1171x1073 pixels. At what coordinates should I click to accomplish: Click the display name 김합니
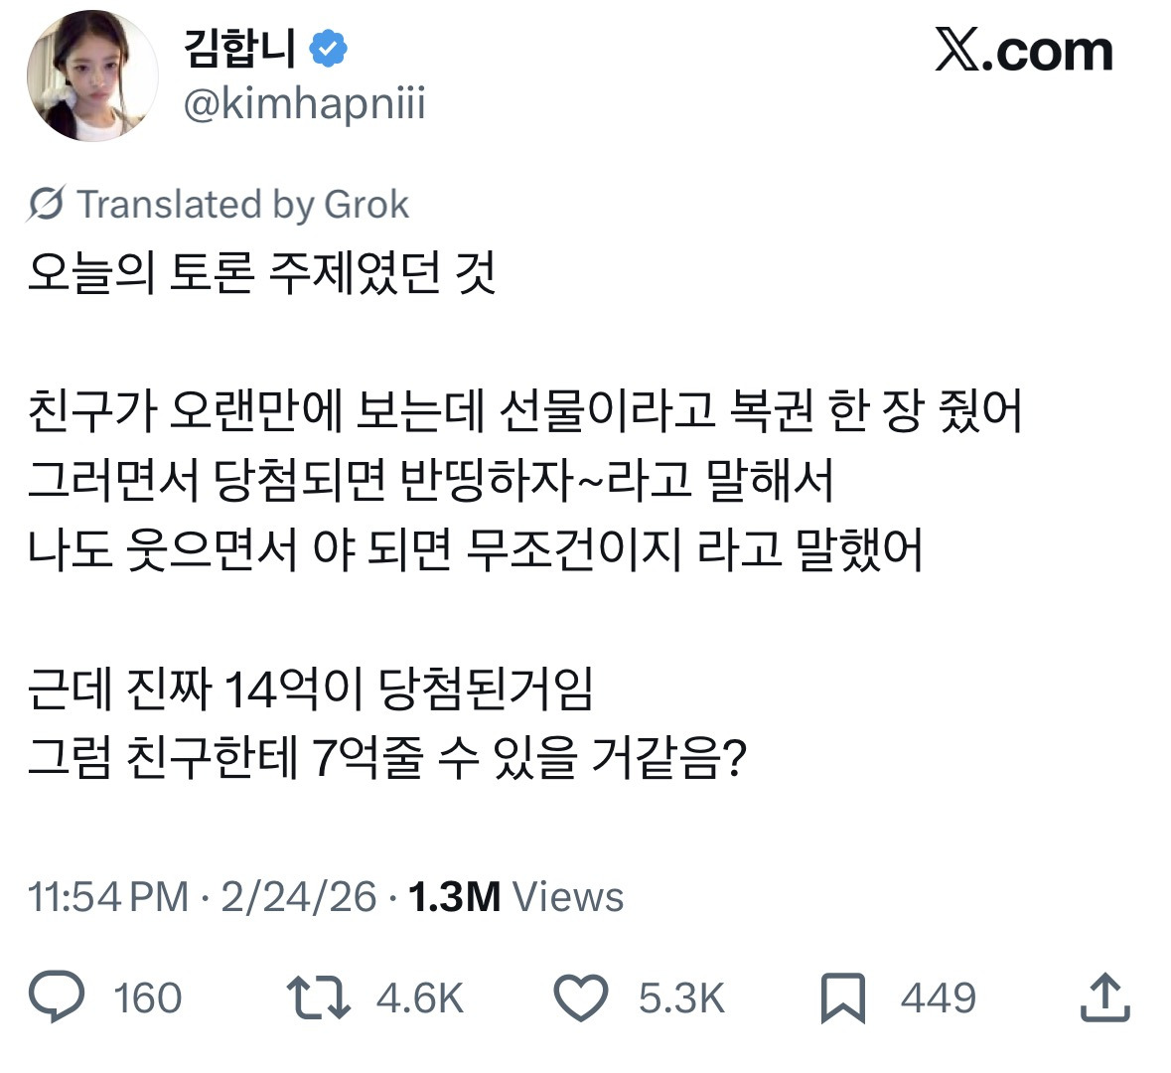point(240,49)
